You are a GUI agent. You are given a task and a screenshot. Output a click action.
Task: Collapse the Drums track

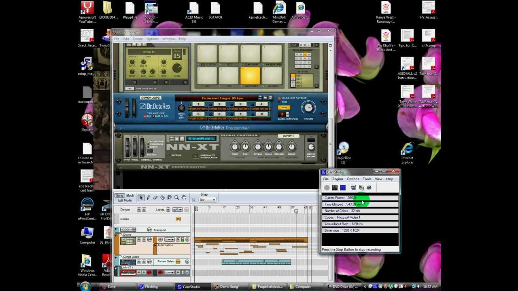coord(116,235)
